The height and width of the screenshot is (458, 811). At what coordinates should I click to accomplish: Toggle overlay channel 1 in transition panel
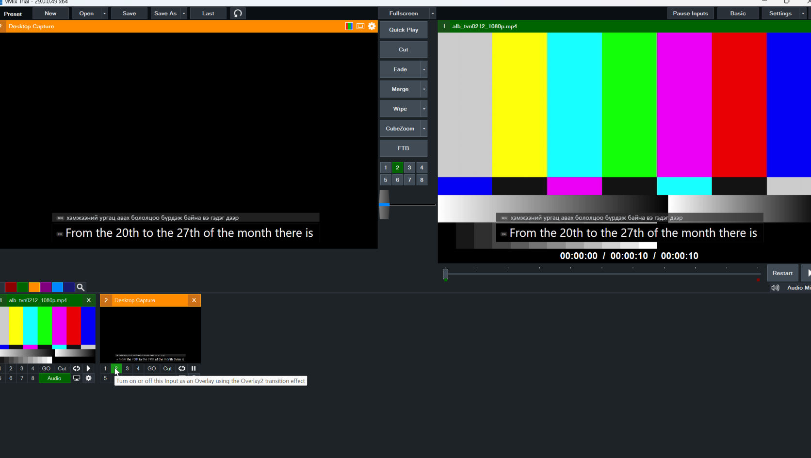386,167
